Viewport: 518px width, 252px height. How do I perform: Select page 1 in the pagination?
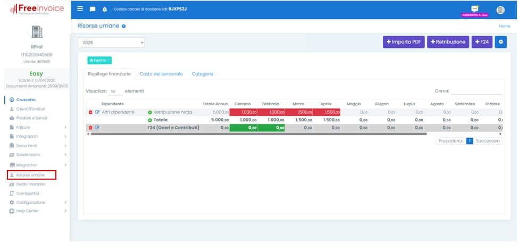click(x=470, y=141)
